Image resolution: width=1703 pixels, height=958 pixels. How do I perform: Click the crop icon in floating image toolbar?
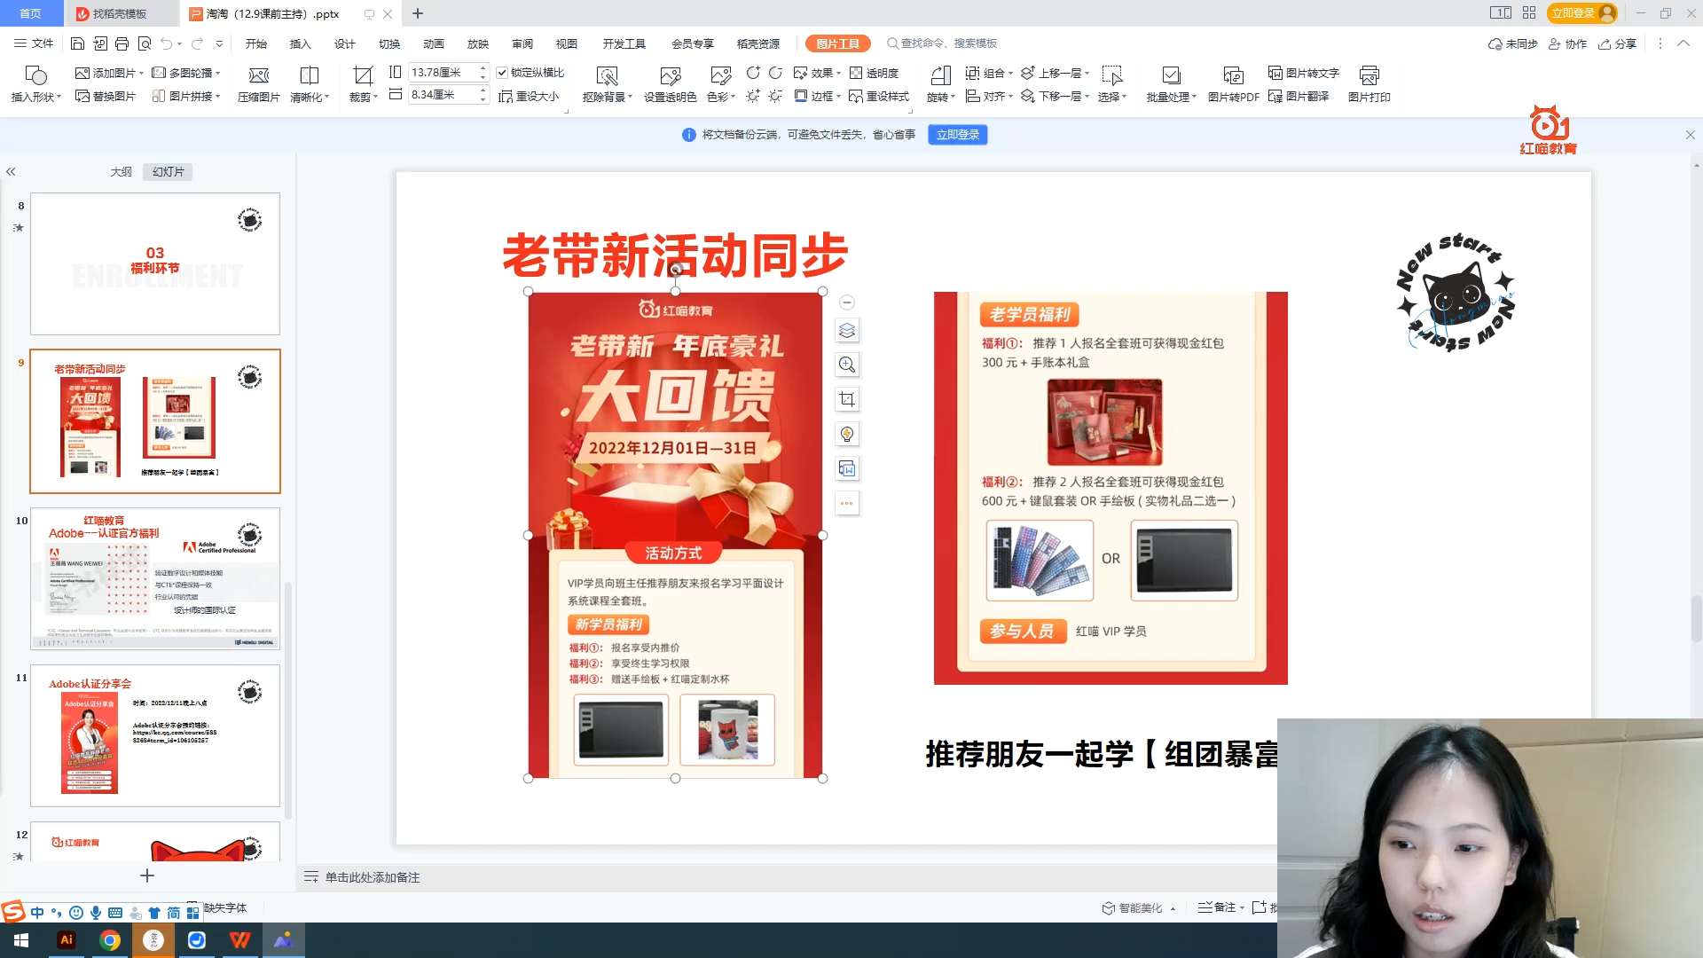pyautogui.click(x=847, y=399)
